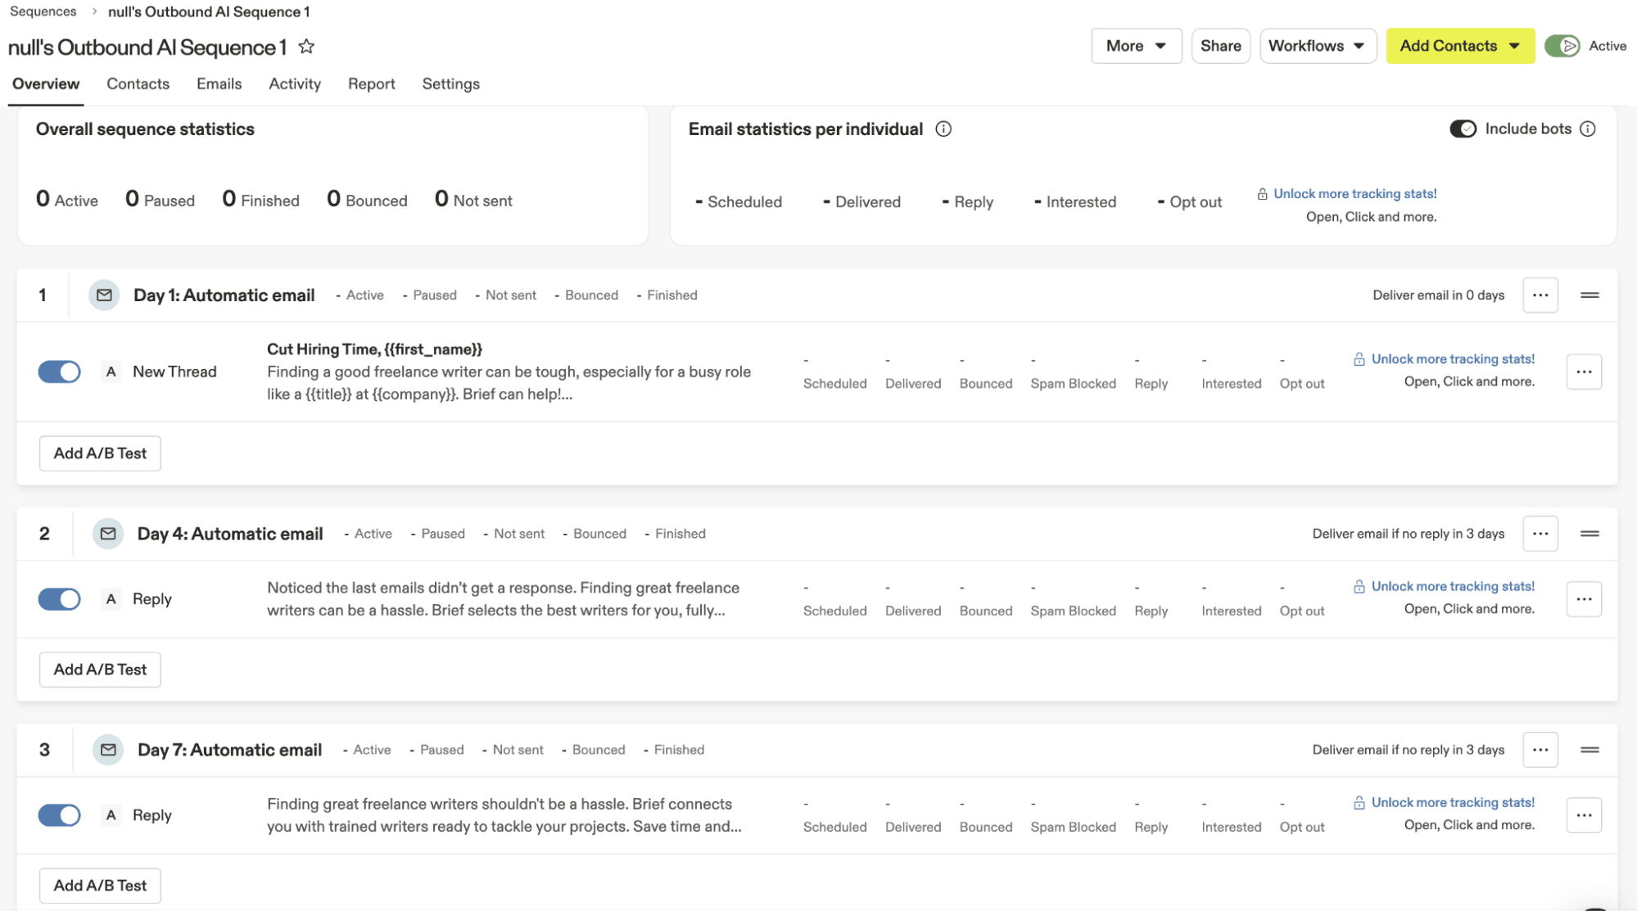The image size is (1637, 911).
Task: Toggle the Include bots switch
Action: point(1463,129)
